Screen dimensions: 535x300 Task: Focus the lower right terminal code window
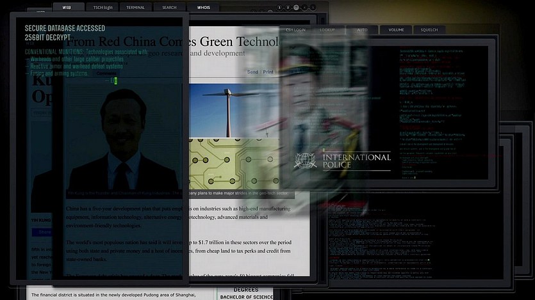coord(416,236)
